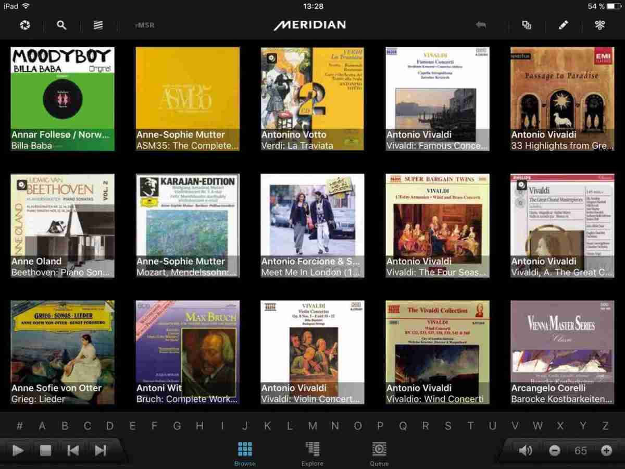Jump to letter V in index

pyautogui.click(x=515, y=426)
